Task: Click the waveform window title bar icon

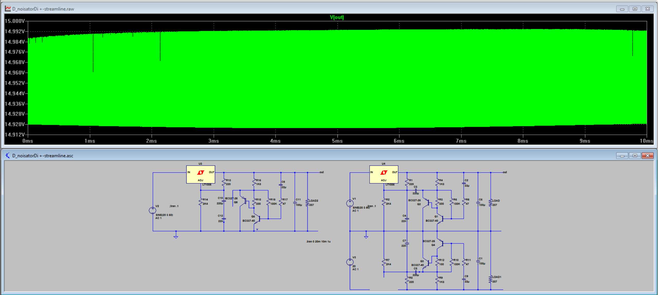Action: coord(8,9)
